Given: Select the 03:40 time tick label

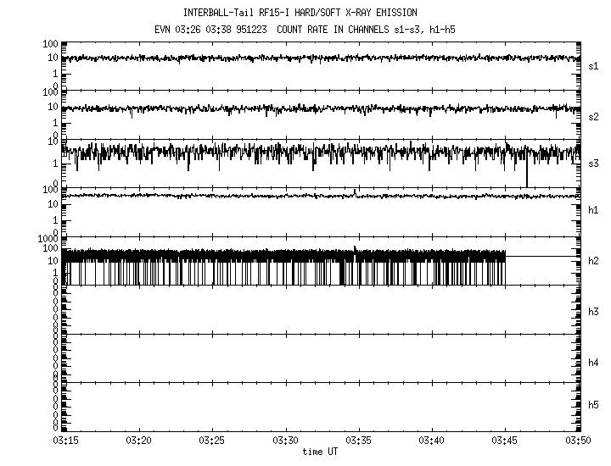Looking at the screenshot, I should click(432, 441).
